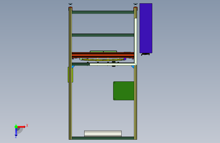The image size is (220, 143).
Task: Select the light green blocks atop the rail
Action: pos(104,51)
